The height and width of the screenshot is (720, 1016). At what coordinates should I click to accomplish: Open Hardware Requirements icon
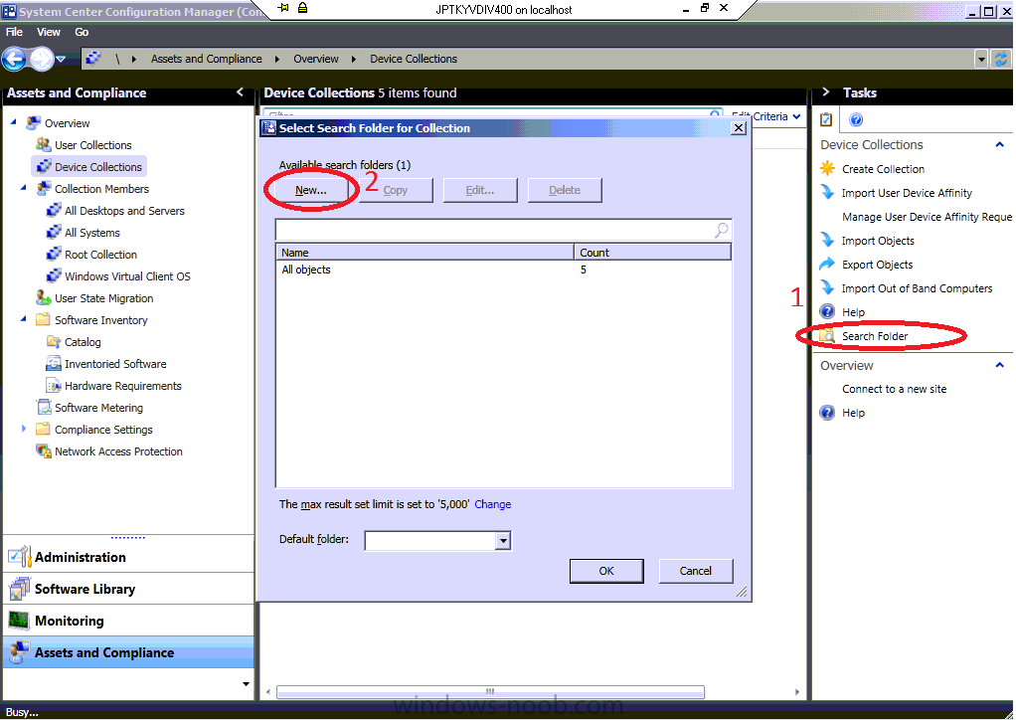tap(54, 386)
